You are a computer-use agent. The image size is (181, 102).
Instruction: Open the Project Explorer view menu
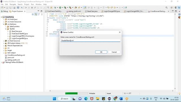42,14
